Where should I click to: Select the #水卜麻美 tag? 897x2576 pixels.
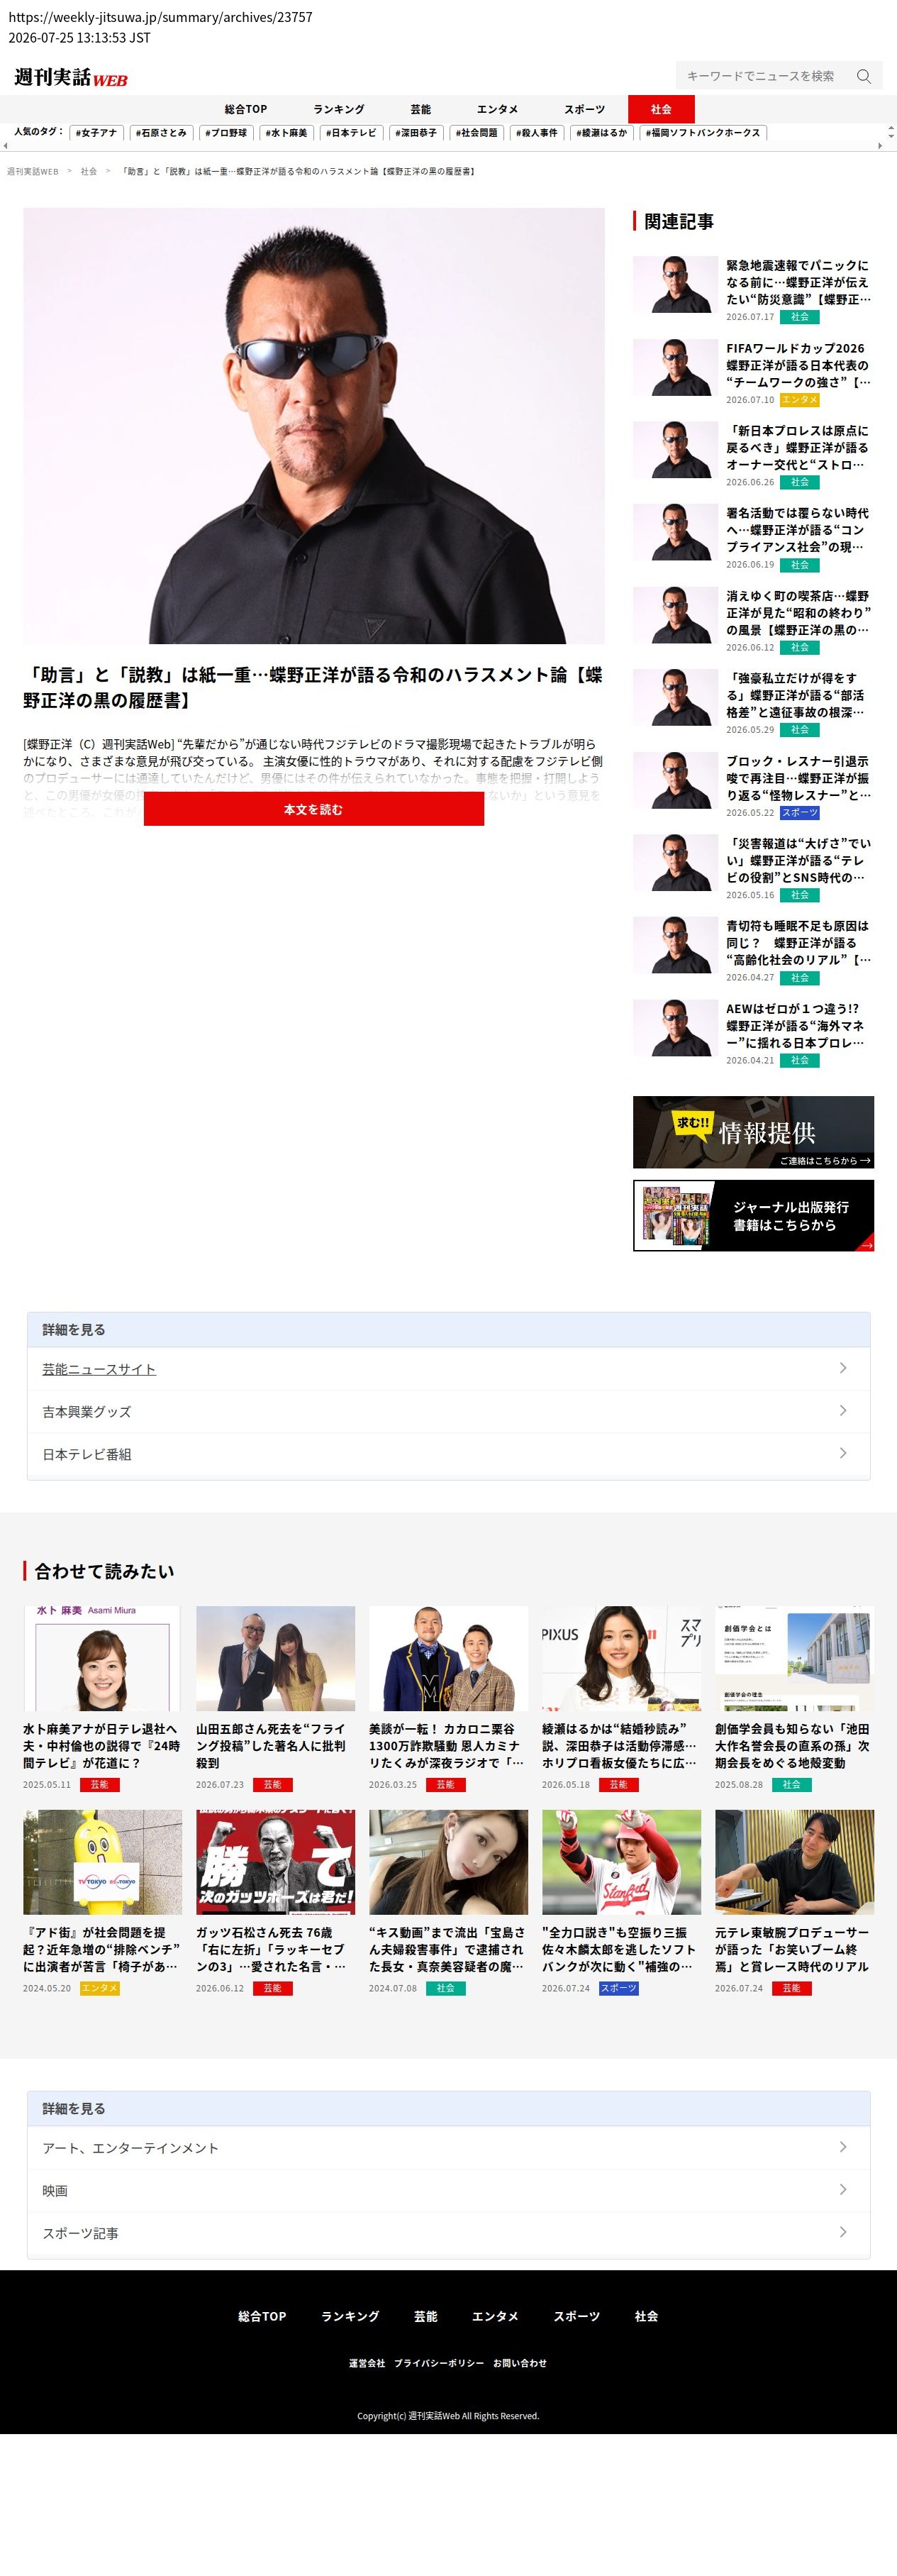coord(286,133)
